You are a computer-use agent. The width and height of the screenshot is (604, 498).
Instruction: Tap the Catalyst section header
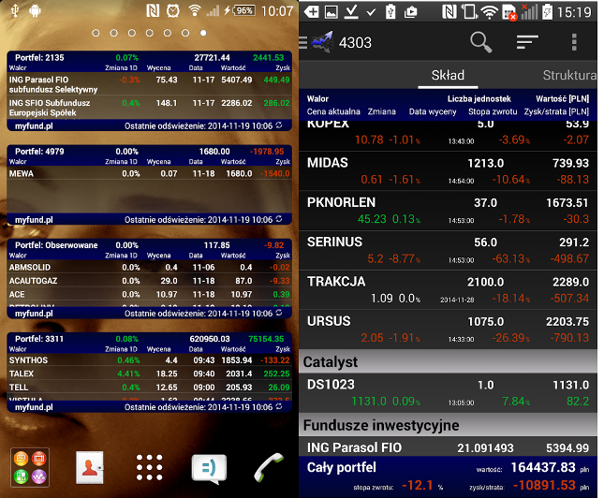point(448,361)
